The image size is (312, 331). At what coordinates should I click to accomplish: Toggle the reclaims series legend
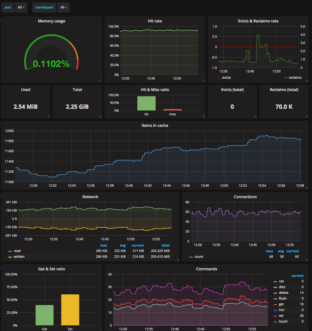click(x=293, y=78)
